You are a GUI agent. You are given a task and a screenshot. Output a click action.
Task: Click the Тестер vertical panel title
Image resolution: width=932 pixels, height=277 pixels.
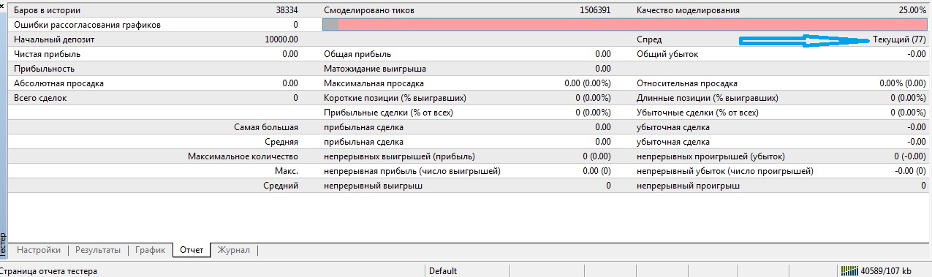[x=4, y=246]
